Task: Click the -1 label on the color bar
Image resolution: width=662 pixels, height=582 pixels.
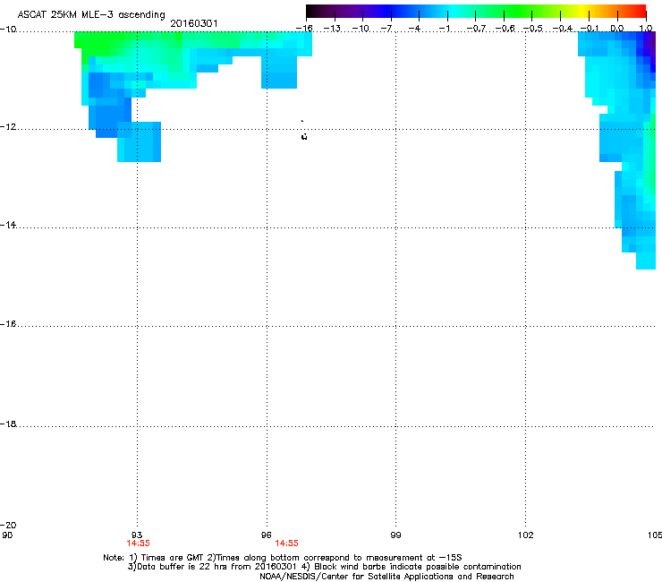Action: (x=444, y=29)
